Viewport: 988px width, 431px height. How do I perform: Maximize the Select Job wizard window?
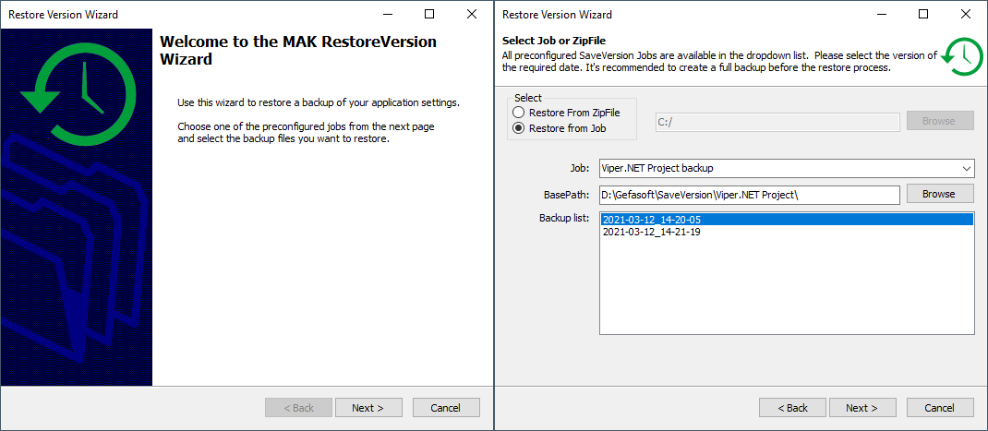coord(923,14)
